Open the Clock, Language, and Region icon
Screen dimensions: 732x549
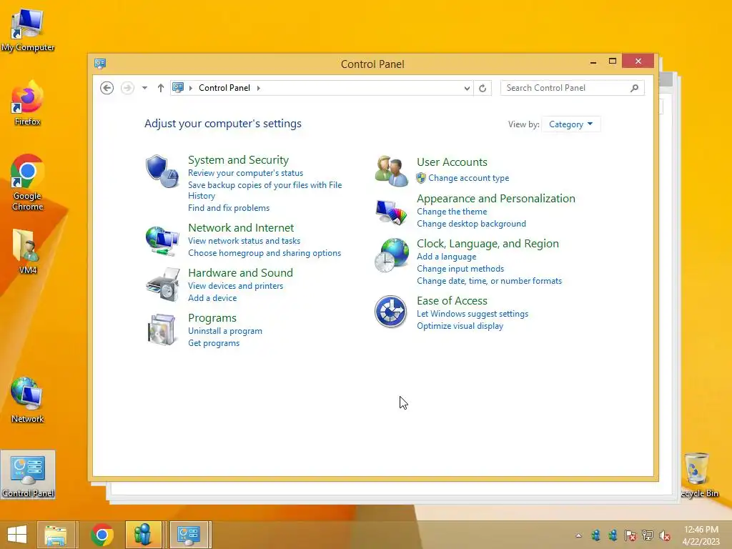tap(392, 255)
